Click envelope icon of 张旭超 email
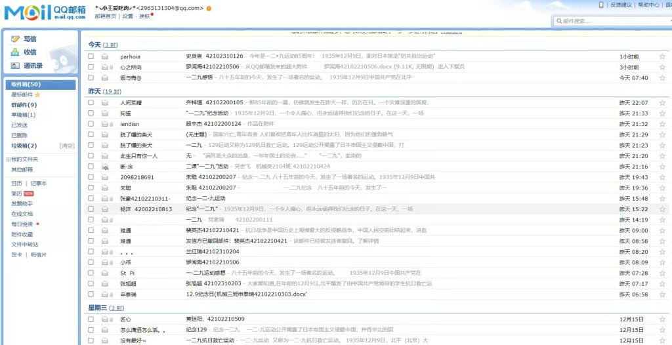This screenshot has height=345, width=672. pyautogui.click(x=104, y=284)
